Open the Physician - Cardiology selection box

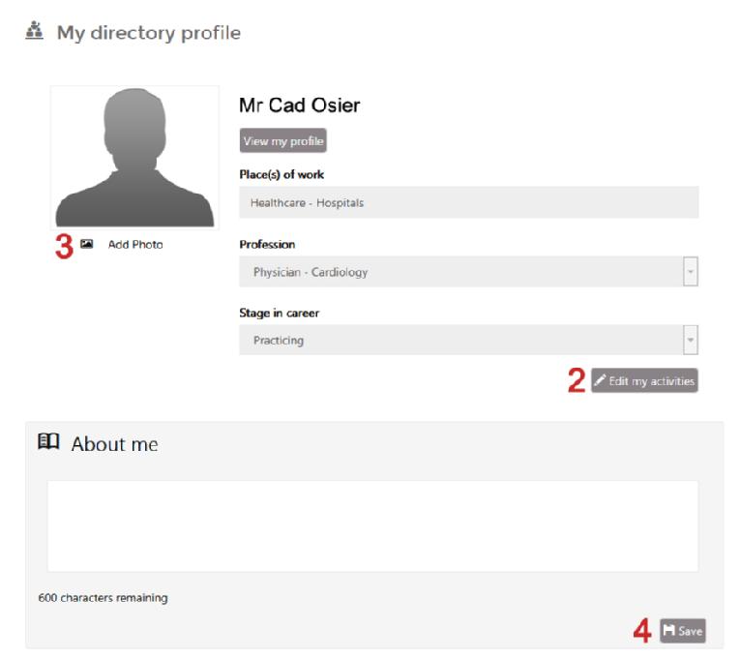tap(460, 272)
